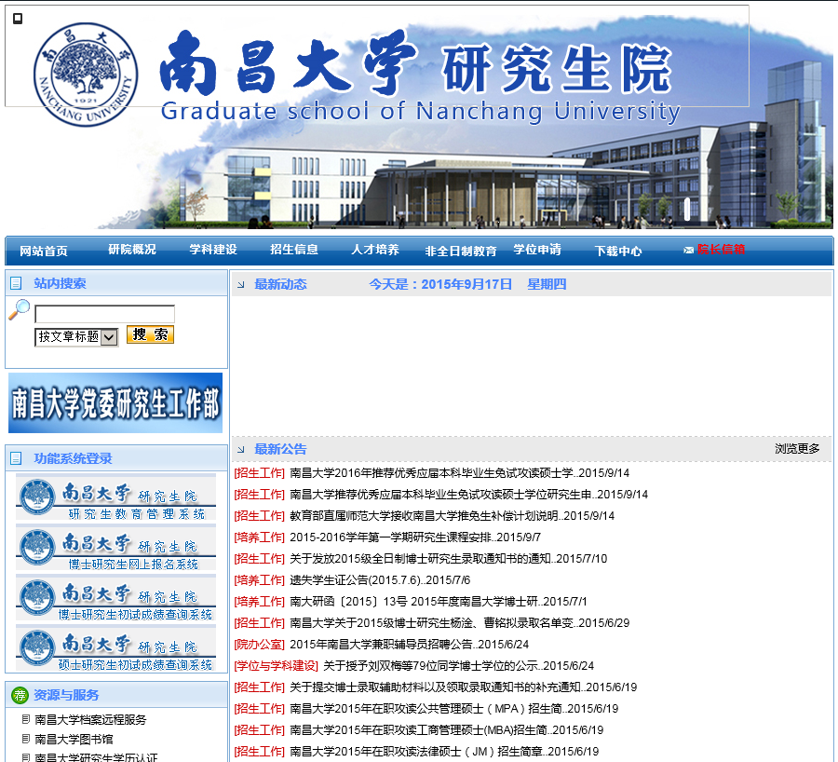The width and height of the screenshot is (838, 762).
Task: Open 博士研究生初试成绩查询系统 banner
Action: (x=116, y=597)
